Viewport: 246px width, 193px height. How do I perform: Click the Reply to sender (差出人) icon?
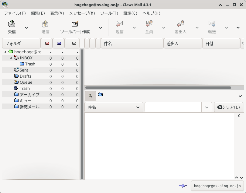pos(180,24)
